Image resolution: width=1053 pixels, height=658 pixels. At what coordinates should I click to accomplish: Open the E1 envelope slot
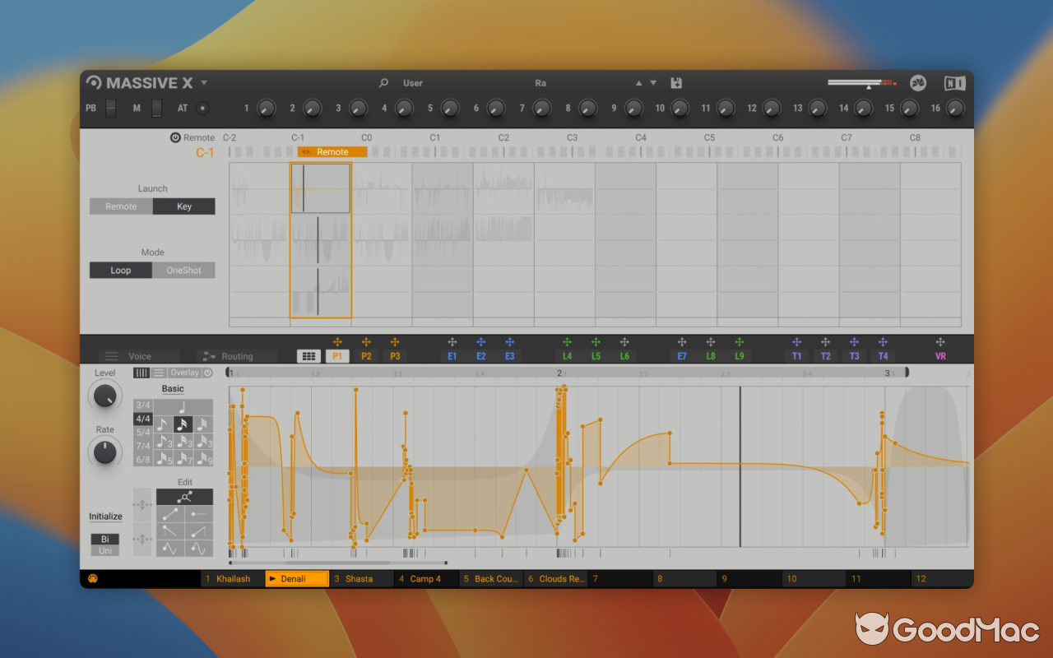[x=452, y=355]
